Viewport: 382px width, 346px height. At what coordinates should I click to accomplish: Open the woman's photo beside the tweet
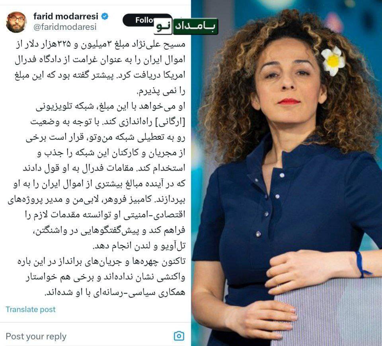(286, 173)
